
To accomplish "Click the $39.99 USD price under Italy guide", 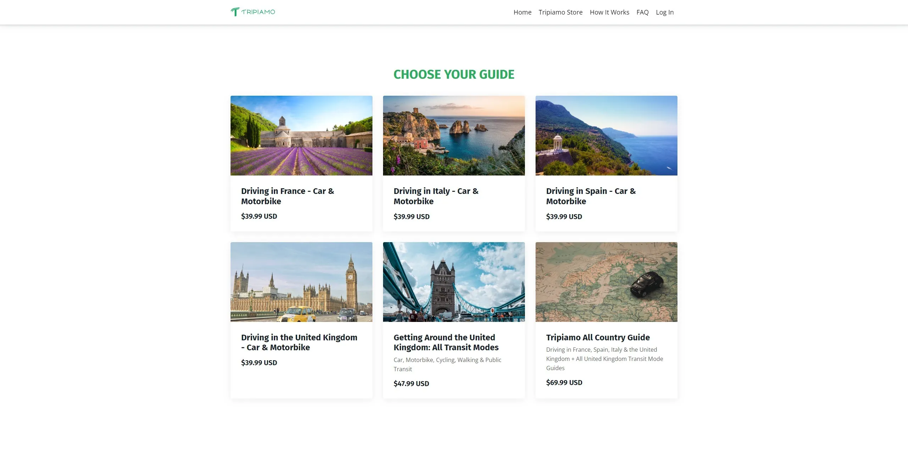I will pyautogui.click(x=411, y=217).
